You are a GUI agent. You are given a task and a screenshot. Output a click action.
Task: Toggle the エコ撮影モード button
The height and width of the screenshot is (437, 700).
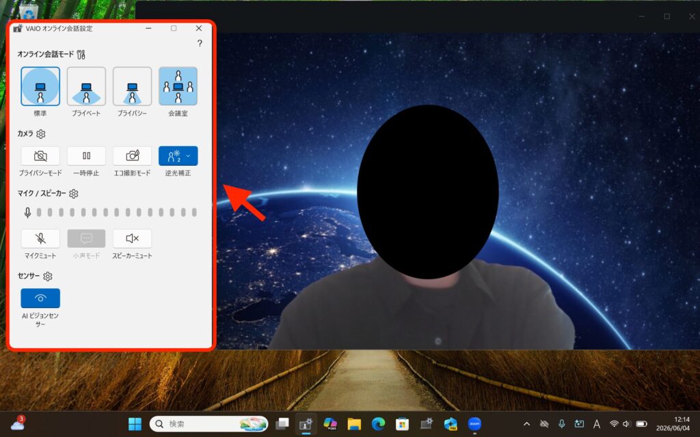point(132,156)
